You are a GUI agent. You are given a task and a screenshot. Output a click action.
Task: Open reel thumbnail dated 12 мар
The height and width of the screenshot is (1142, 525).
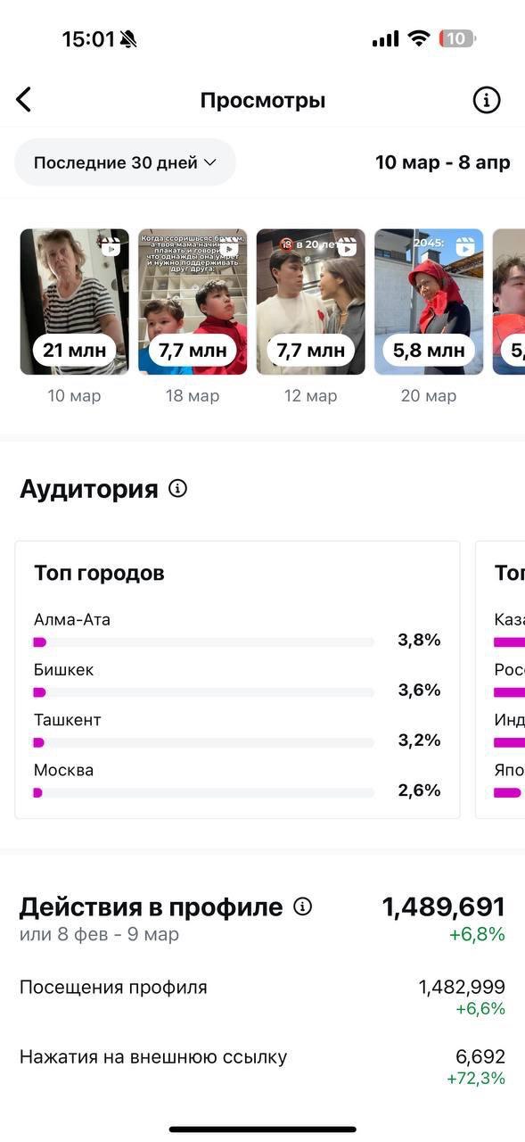point(310,302)
